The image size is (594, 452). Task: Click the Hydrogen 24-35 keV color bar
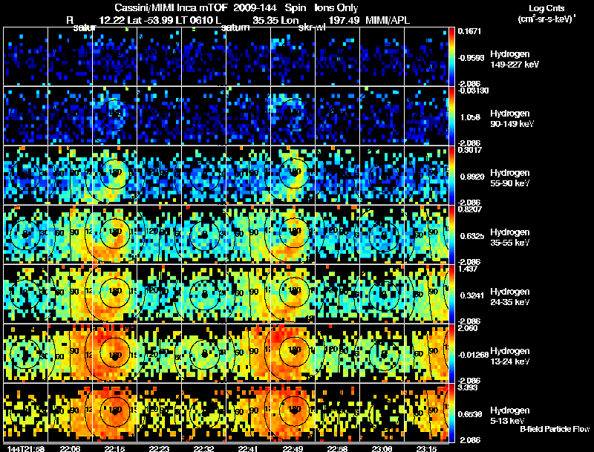point(451,294)
